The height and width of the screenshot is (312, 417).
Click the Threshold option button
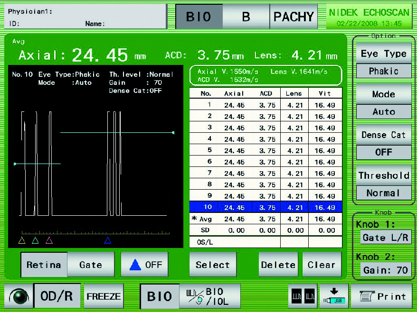384,175
